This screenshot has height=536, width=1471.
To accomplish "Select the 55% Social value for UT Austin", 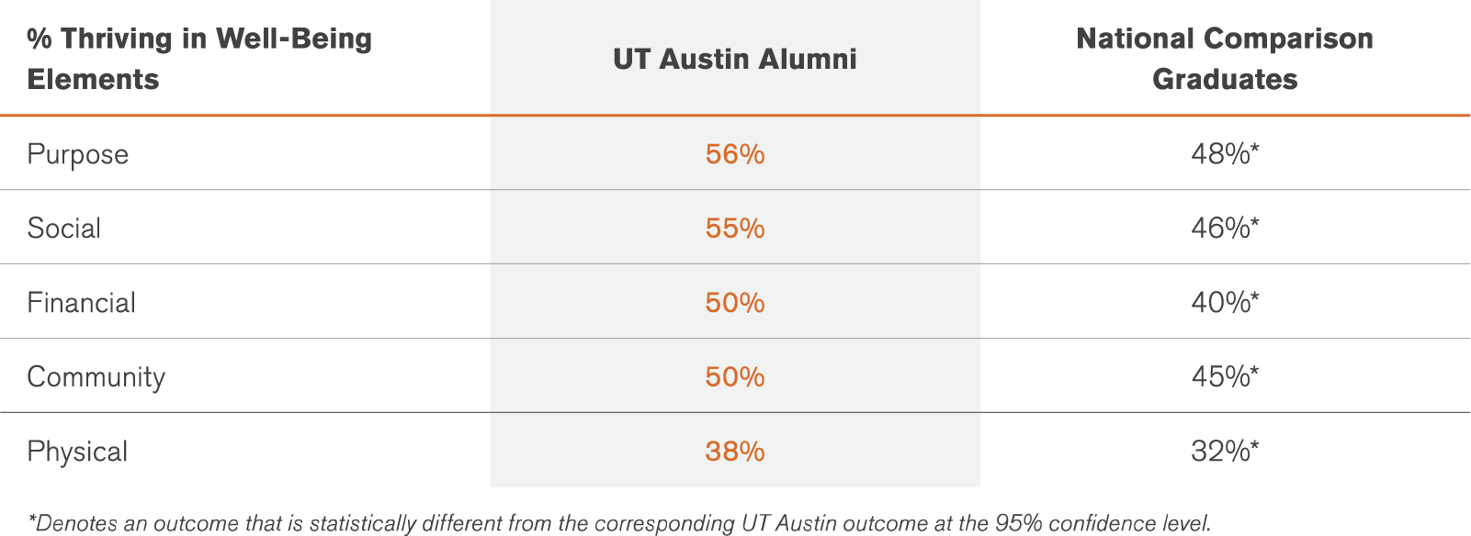I will click(x=735, y=228).
